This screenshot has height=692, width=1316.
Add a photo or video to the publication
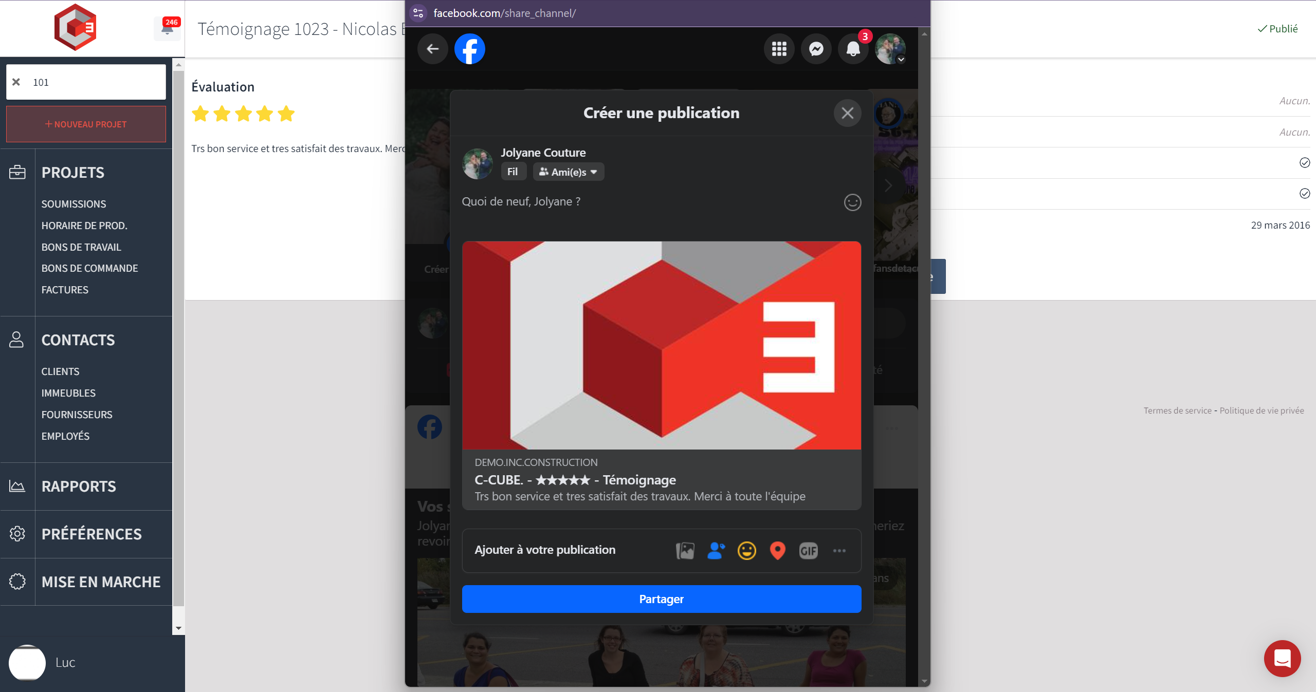[x=685, y=551]
